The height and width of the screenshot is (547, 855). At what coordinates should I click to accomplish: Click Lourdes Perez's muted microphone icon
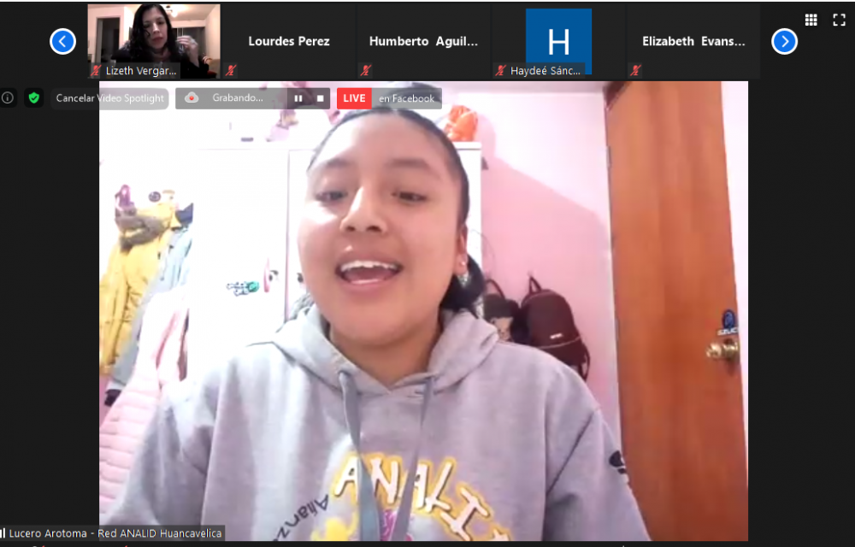[231, 71]
